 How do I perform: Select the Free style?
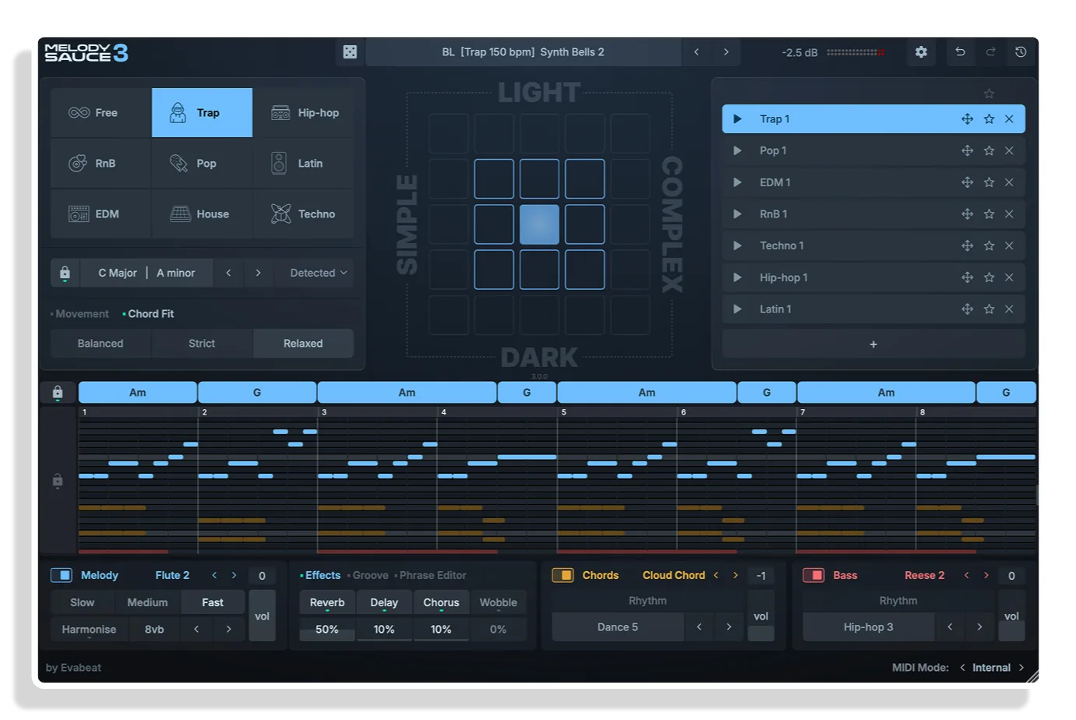(x=101, y=113)
